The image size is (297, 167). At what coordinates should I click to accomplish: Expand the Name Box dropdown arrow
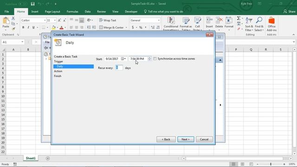point(22,42)
